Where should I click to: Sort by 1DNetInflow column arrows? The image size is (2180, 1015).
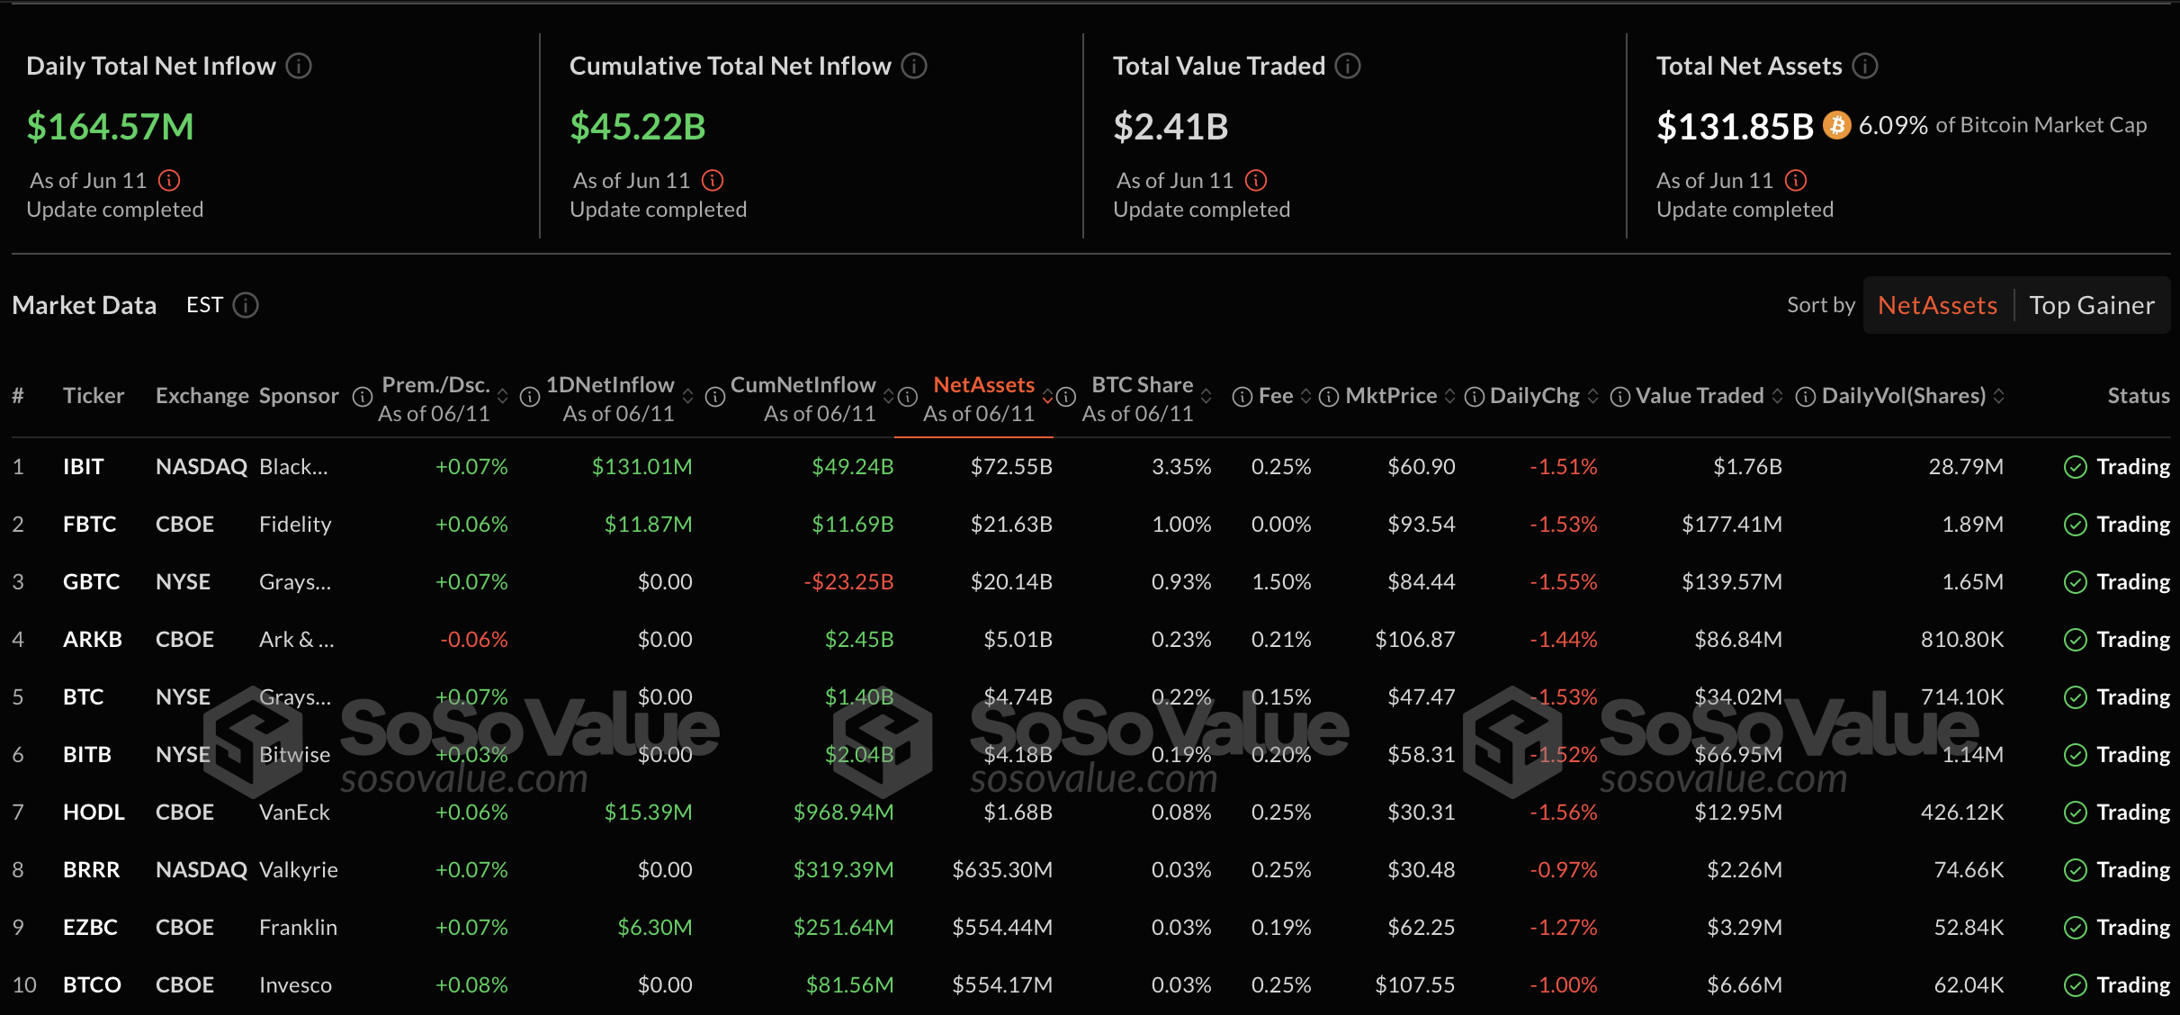(x=688, y=397)
